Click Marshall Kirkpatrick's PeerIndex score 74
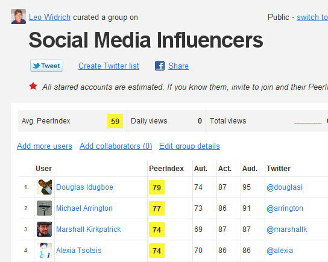This screenshot has height=262, width=328. pyautogui.click(x=157, y=229)
